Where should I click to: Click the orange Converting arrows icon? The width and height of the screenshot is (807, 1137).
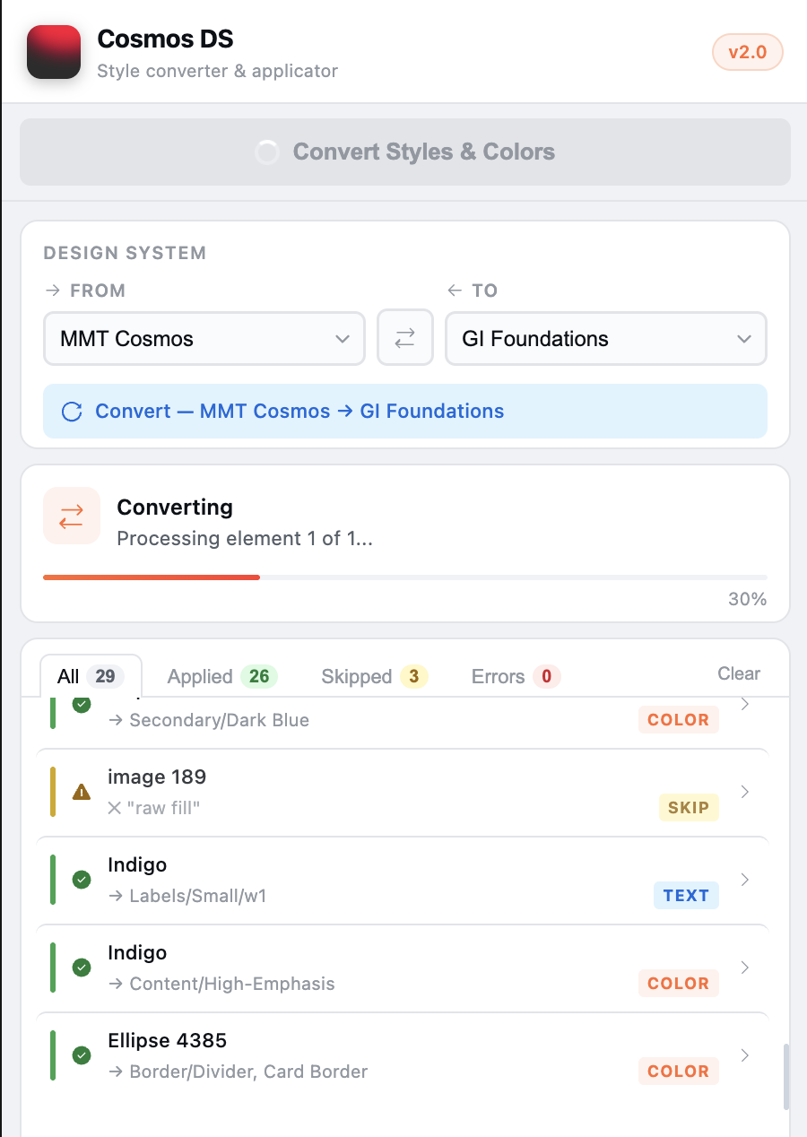[72, 516]
